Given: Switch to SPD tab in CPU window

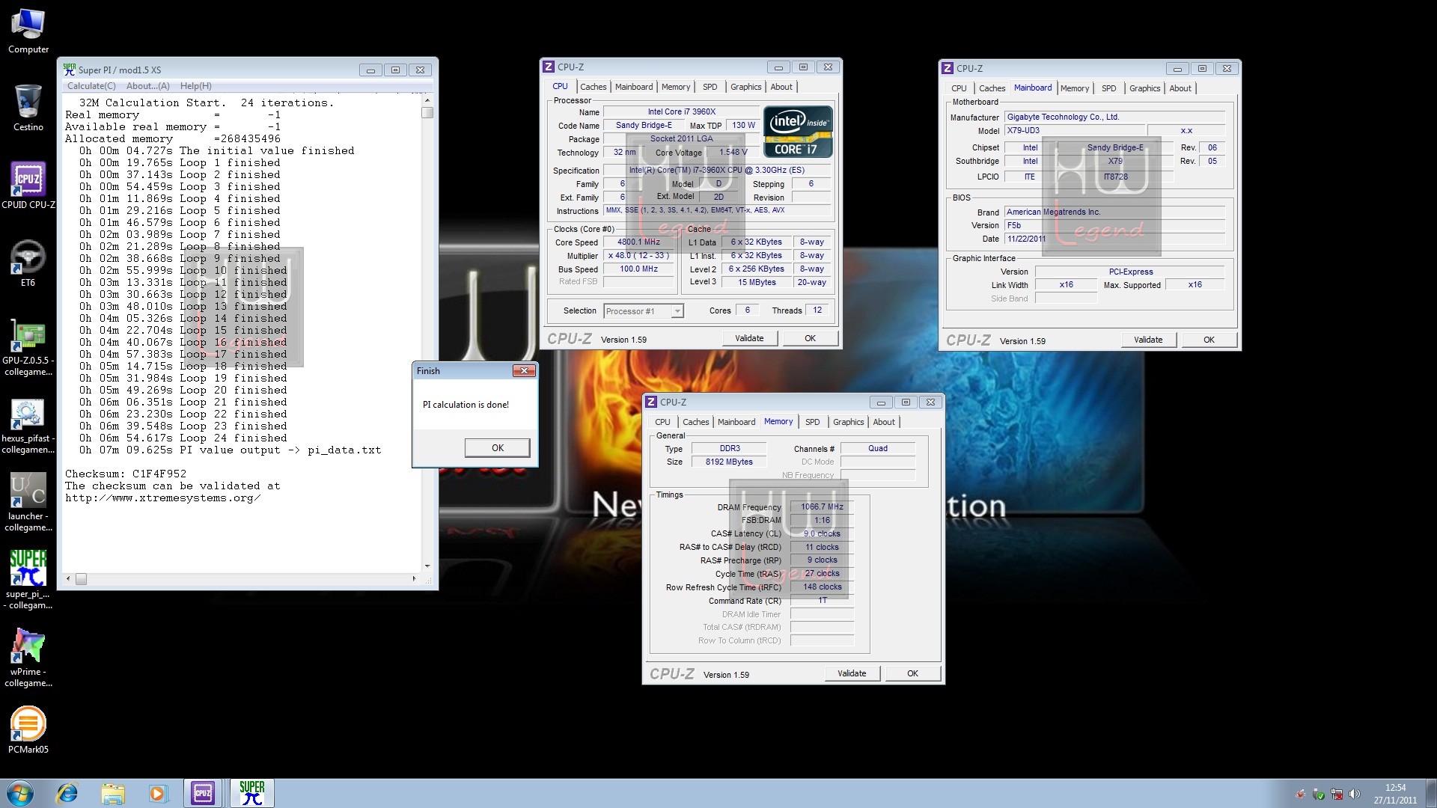Looking at the screenshot, I should pos(710,87).
